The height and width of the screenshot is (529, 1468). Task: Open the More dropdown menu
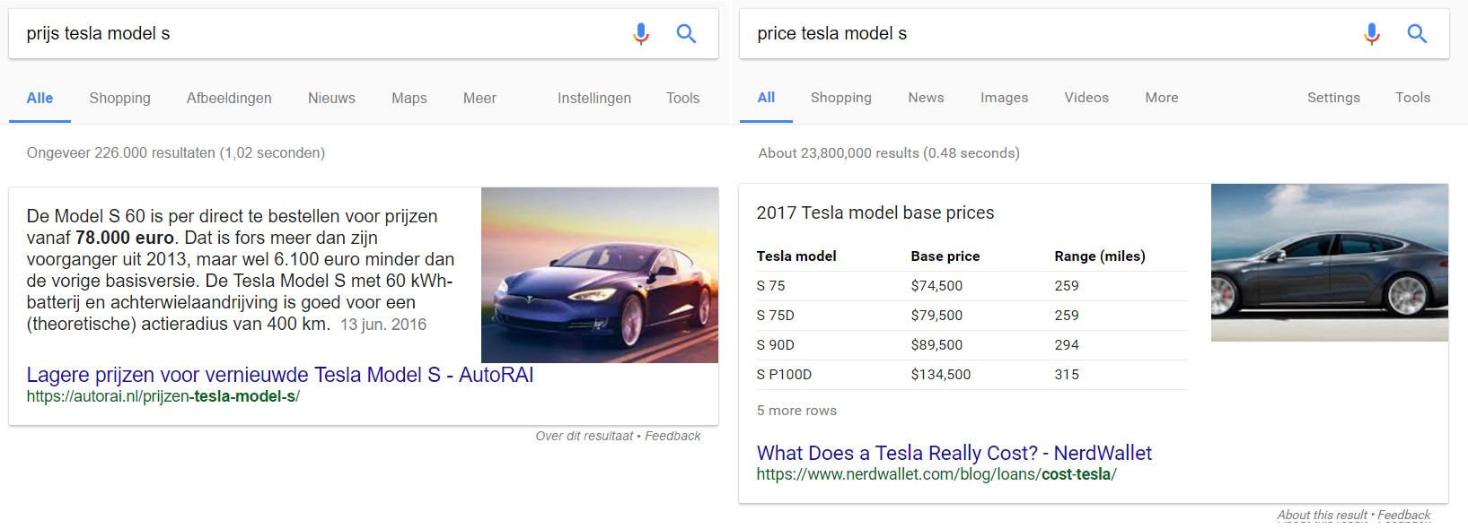pyautogui.click(x=1161, y=98)
